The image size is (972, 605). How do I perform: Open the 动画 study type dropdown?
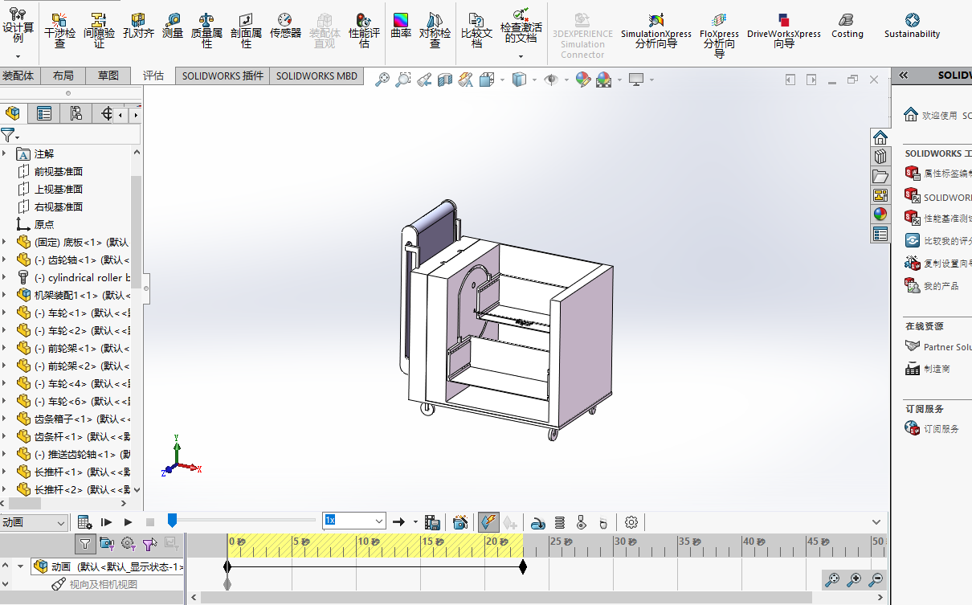point(34,523)
